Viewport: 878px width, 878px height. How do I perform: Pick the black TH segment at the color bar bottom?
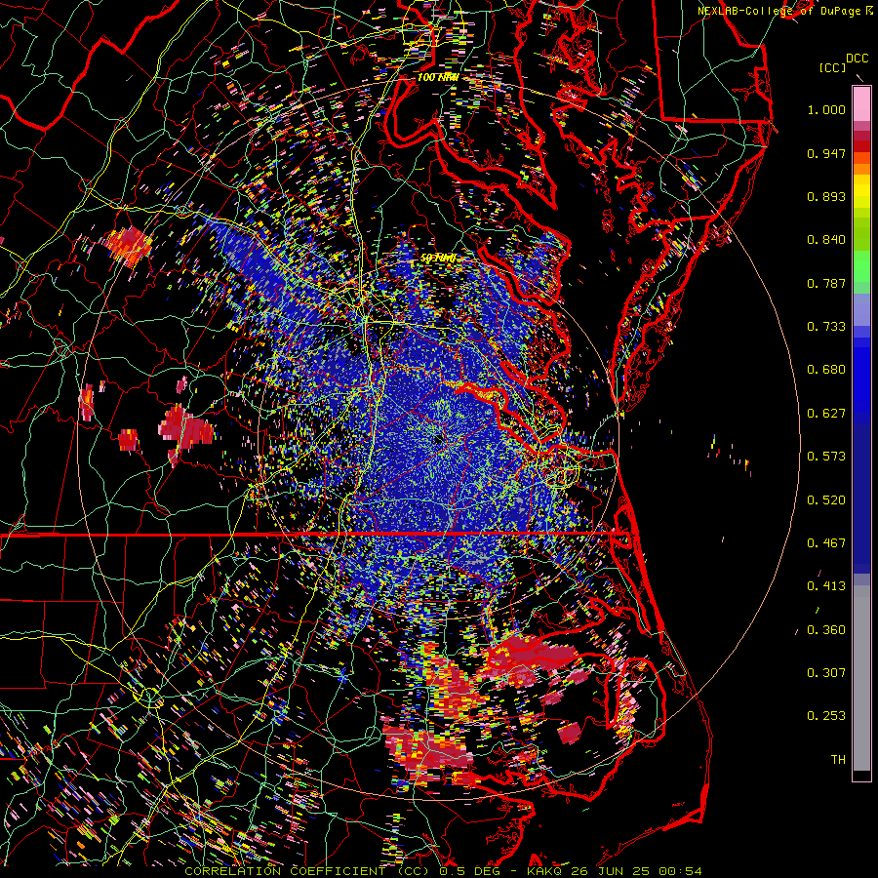click(861, 776)
